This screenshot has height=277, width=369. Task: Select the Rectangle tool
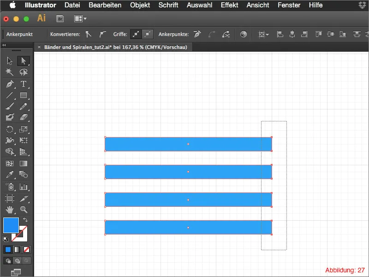24,95
